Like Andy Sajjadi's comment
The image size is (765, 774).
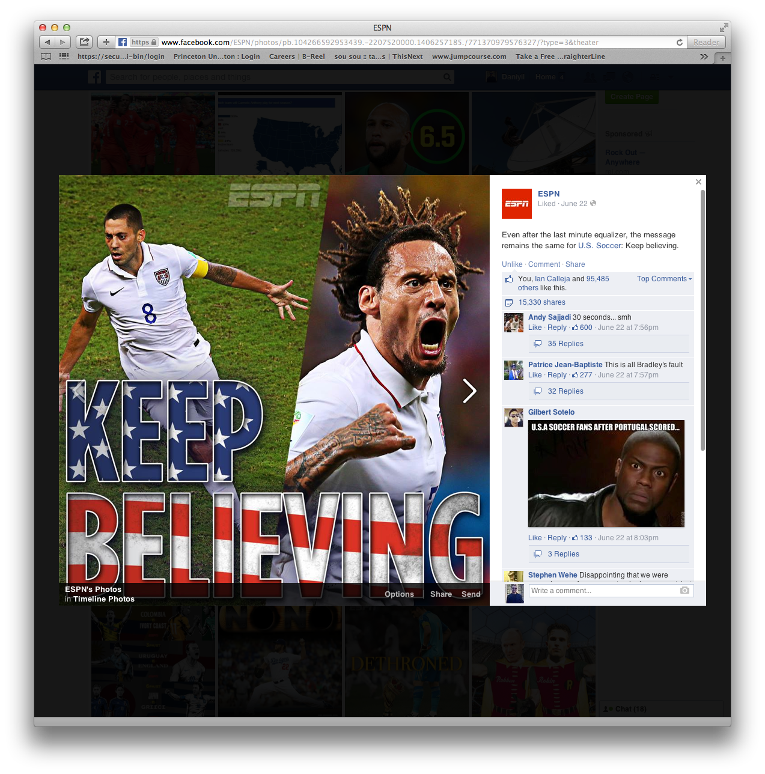[535, 328]
